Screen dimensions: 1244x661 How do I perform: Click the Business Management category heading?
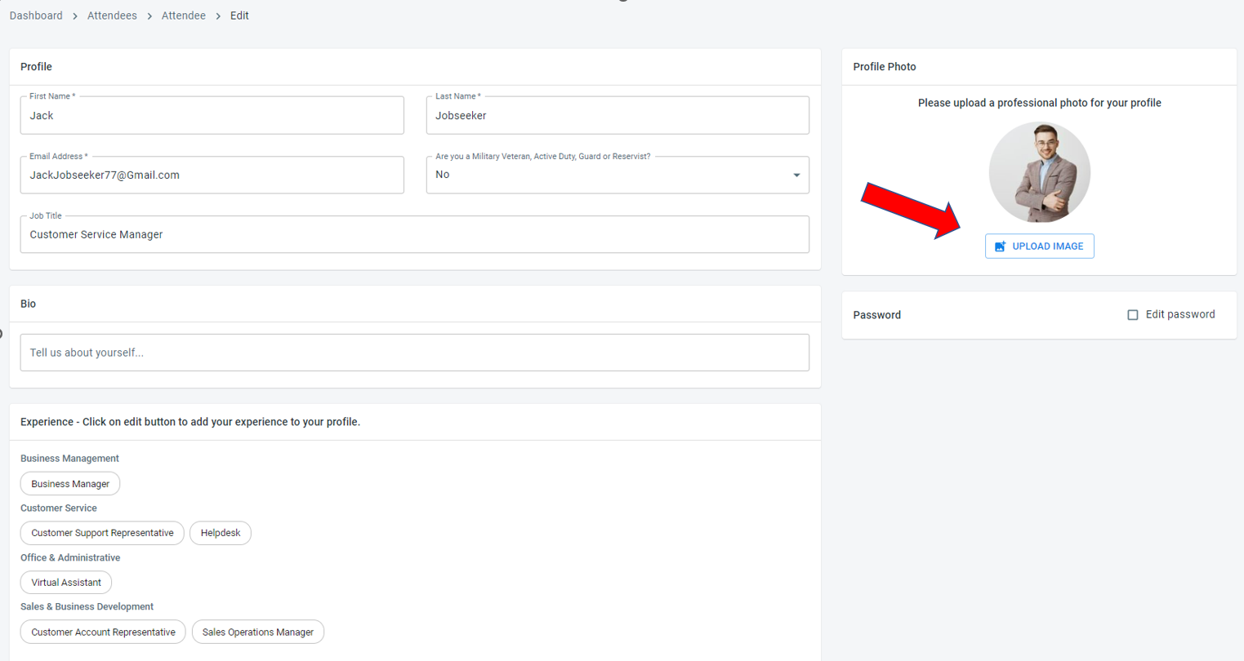pos(69,459)
